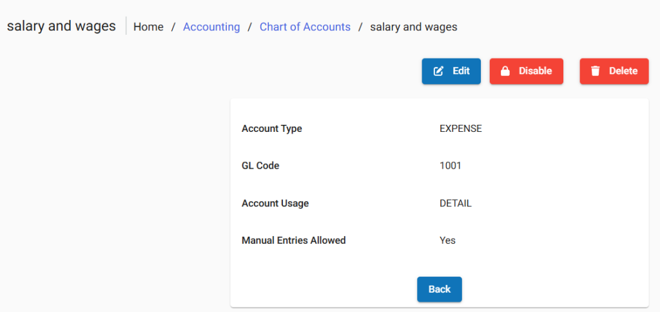Open the Home breadcrumb
Screen dimensions: 660x312
pos(148,27)
